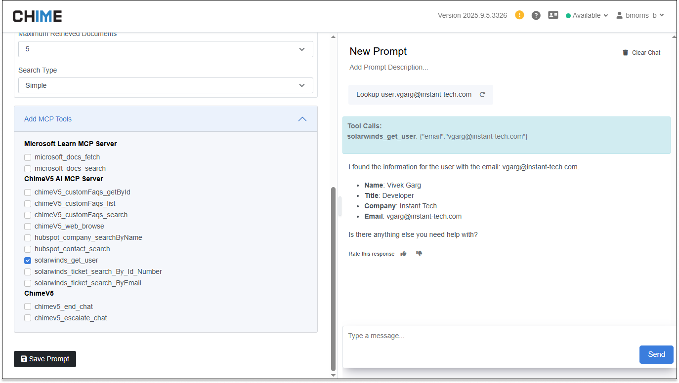The width and height of the screenshot is (679, 383).
Task: Open the contact card icon
Action: 553,15
